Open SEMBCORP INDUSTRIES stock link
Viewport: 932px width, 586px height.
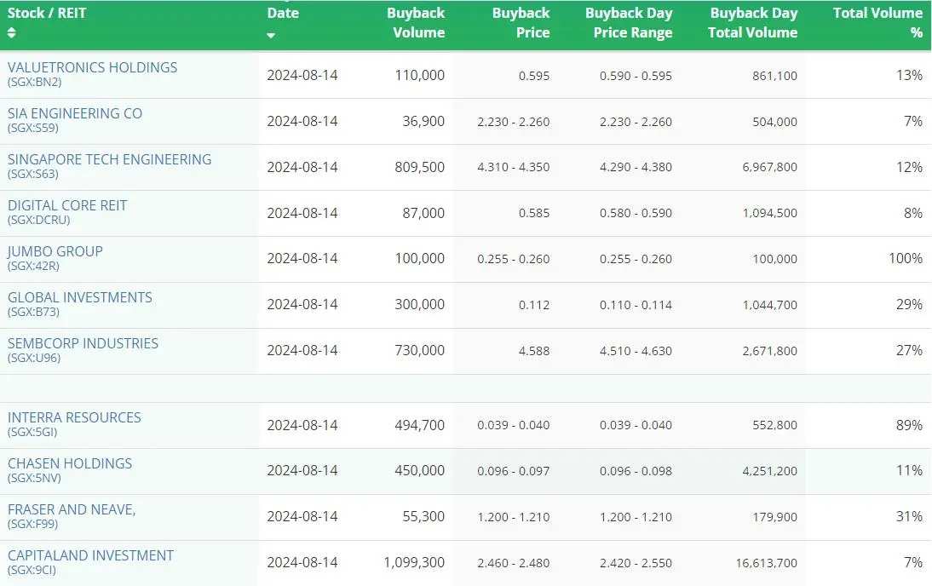[x=83, y=343]
